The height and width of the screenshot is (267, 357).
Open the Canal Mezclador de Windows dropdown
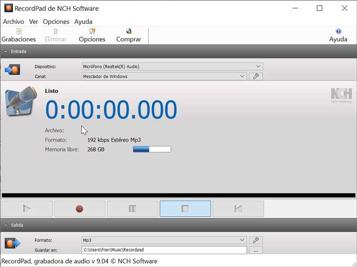pos(164,76)
